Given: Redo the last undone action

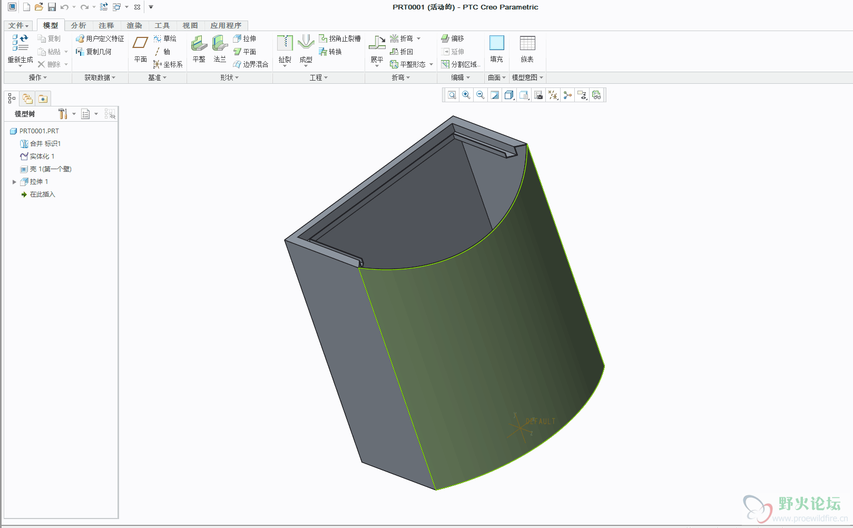Looking at the screenshot, I should 84,7.
